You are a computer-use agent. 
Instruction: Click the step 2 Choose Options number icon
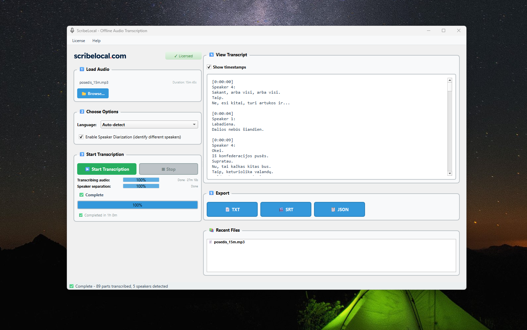click(82, 112)
